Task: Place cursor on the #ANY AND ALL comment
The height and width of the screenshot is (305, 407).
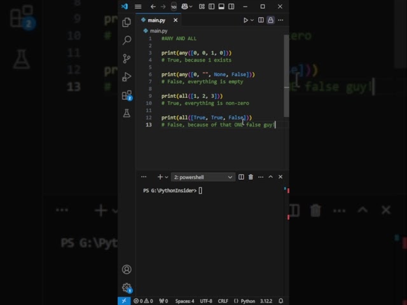Action: point(179,39)
